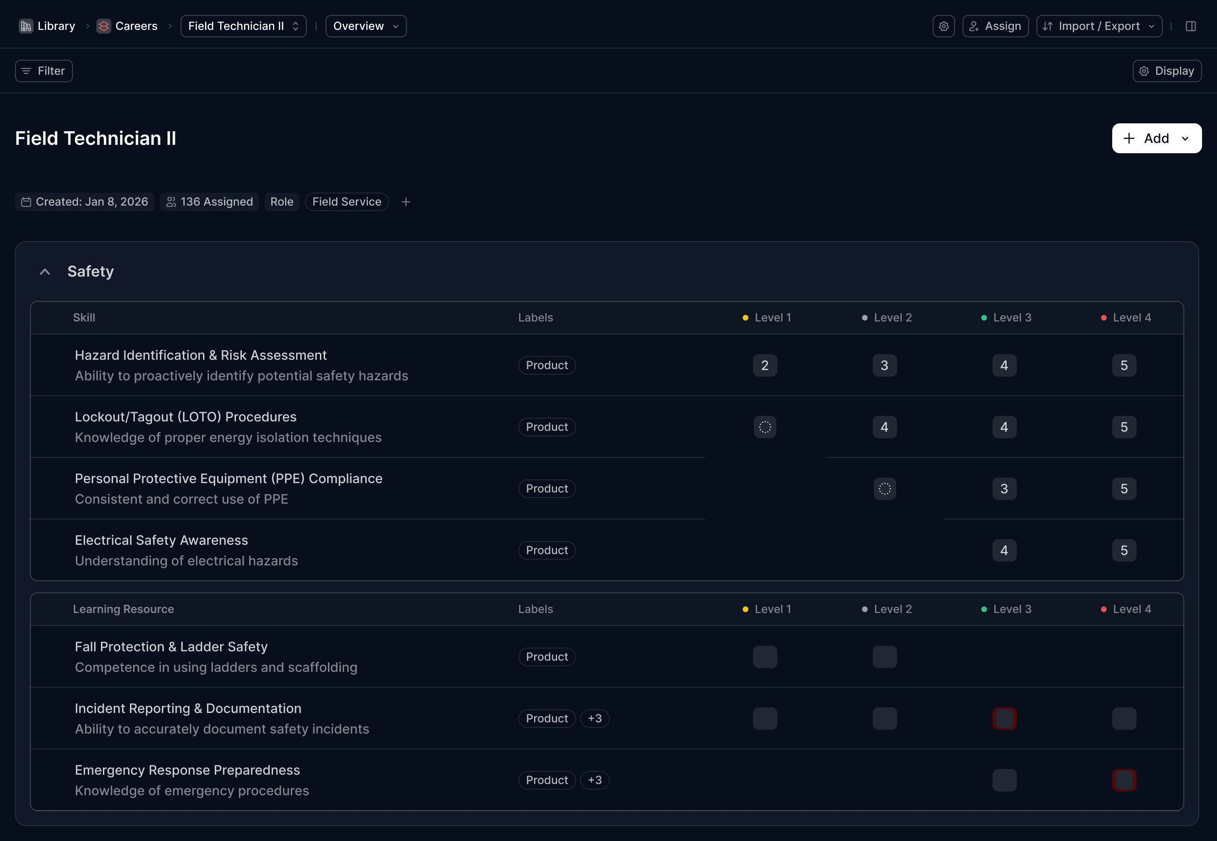Click the red Careers stack icon

pyautogui.click(x=104, y=26)
